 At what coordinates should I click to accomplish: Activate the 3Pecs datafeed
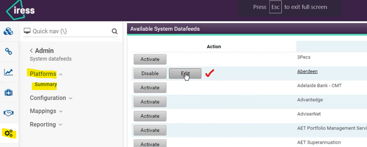pyautogui.click(x=150, y=59)
